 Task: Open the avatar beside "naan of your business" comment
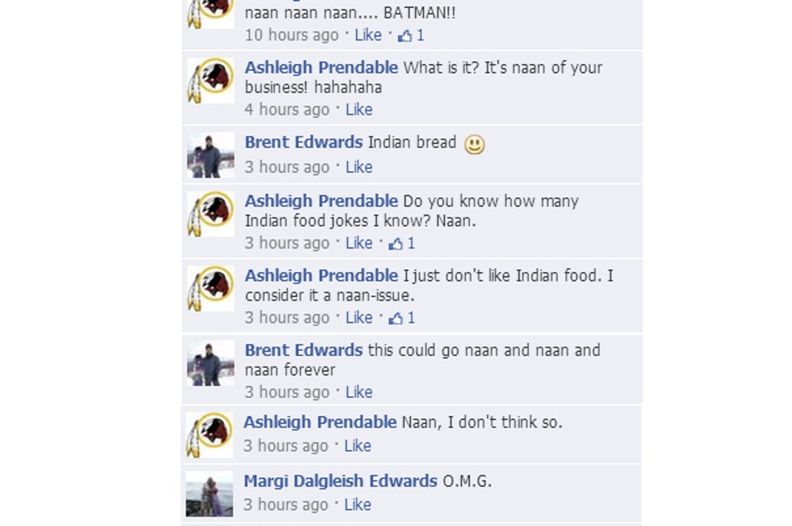210,80
